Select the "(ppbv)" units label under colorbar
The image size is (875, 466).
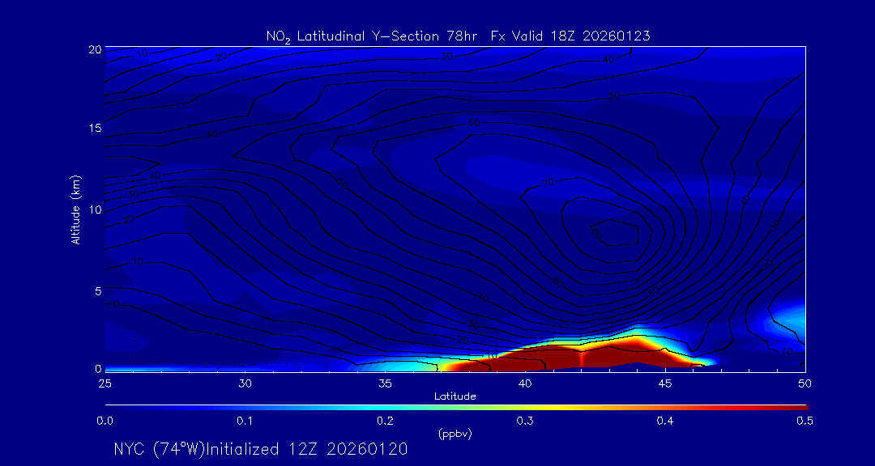pyautogui.click(x=455, y=434)
